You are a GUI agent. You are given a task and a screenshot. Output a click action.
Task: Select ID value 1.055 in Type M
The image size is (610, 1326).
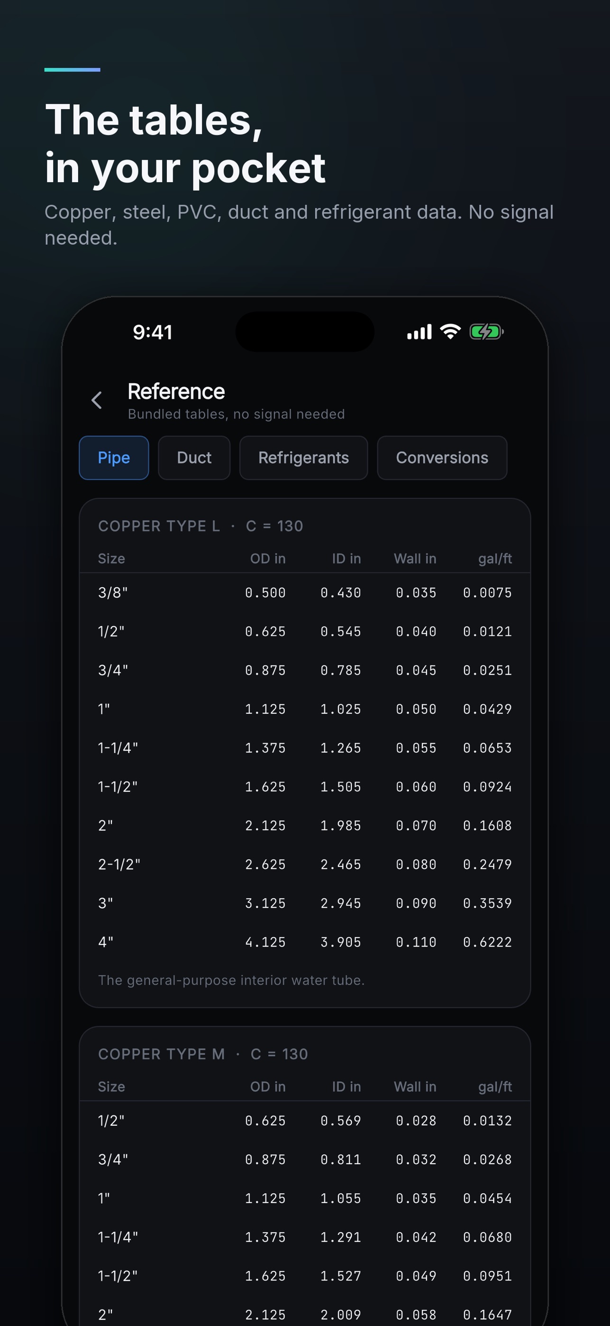coord(340,1198)
